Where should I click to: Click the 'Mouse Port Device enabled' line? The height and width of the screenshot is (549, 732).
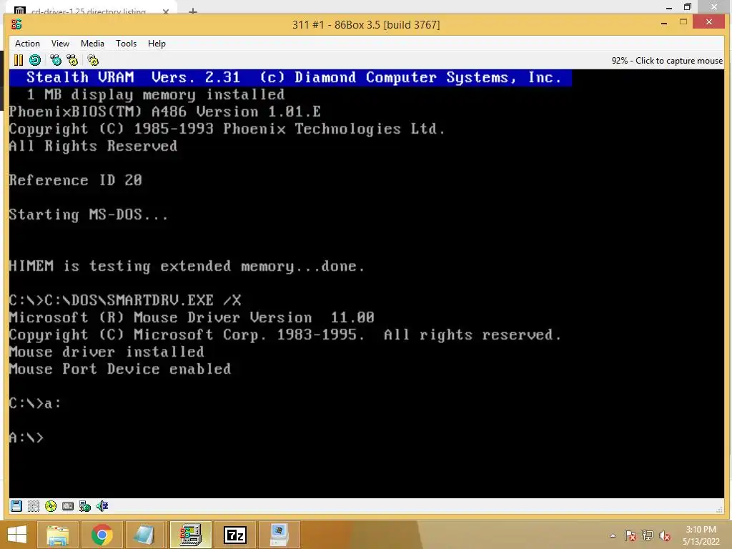pos(120,370)
